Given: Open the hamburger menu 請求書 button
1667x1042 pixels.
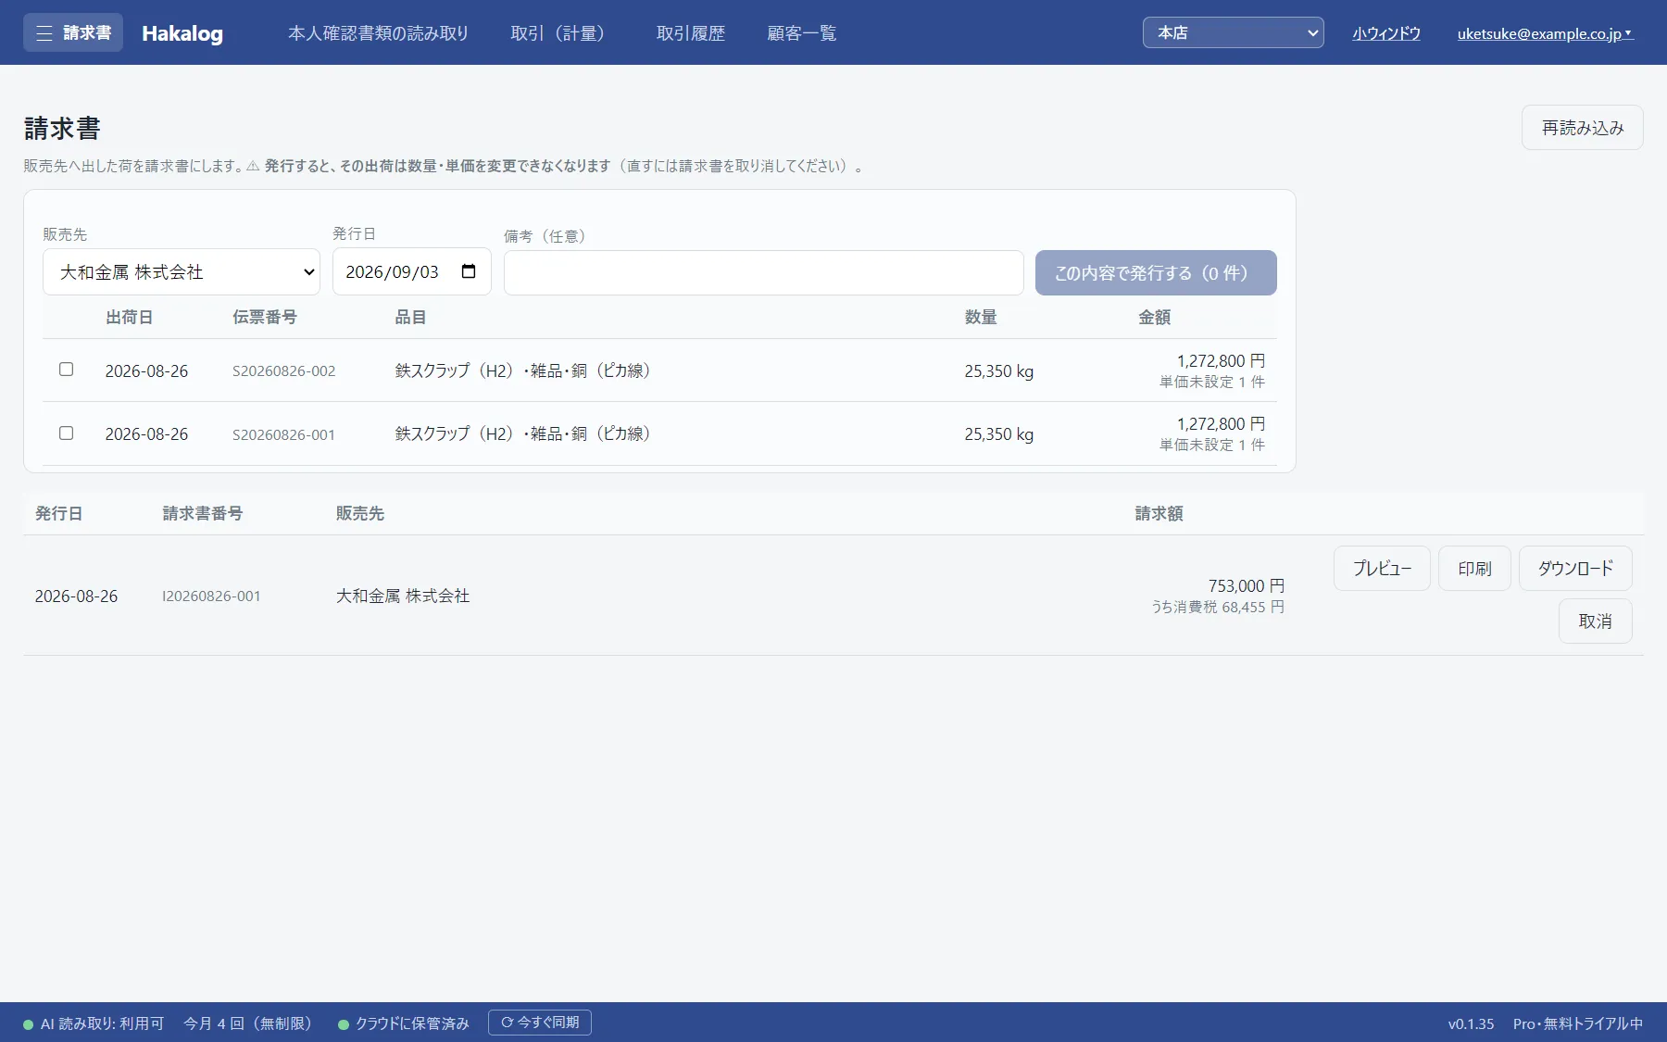Looking at the screenshot, I should click(x=73, y=32).
